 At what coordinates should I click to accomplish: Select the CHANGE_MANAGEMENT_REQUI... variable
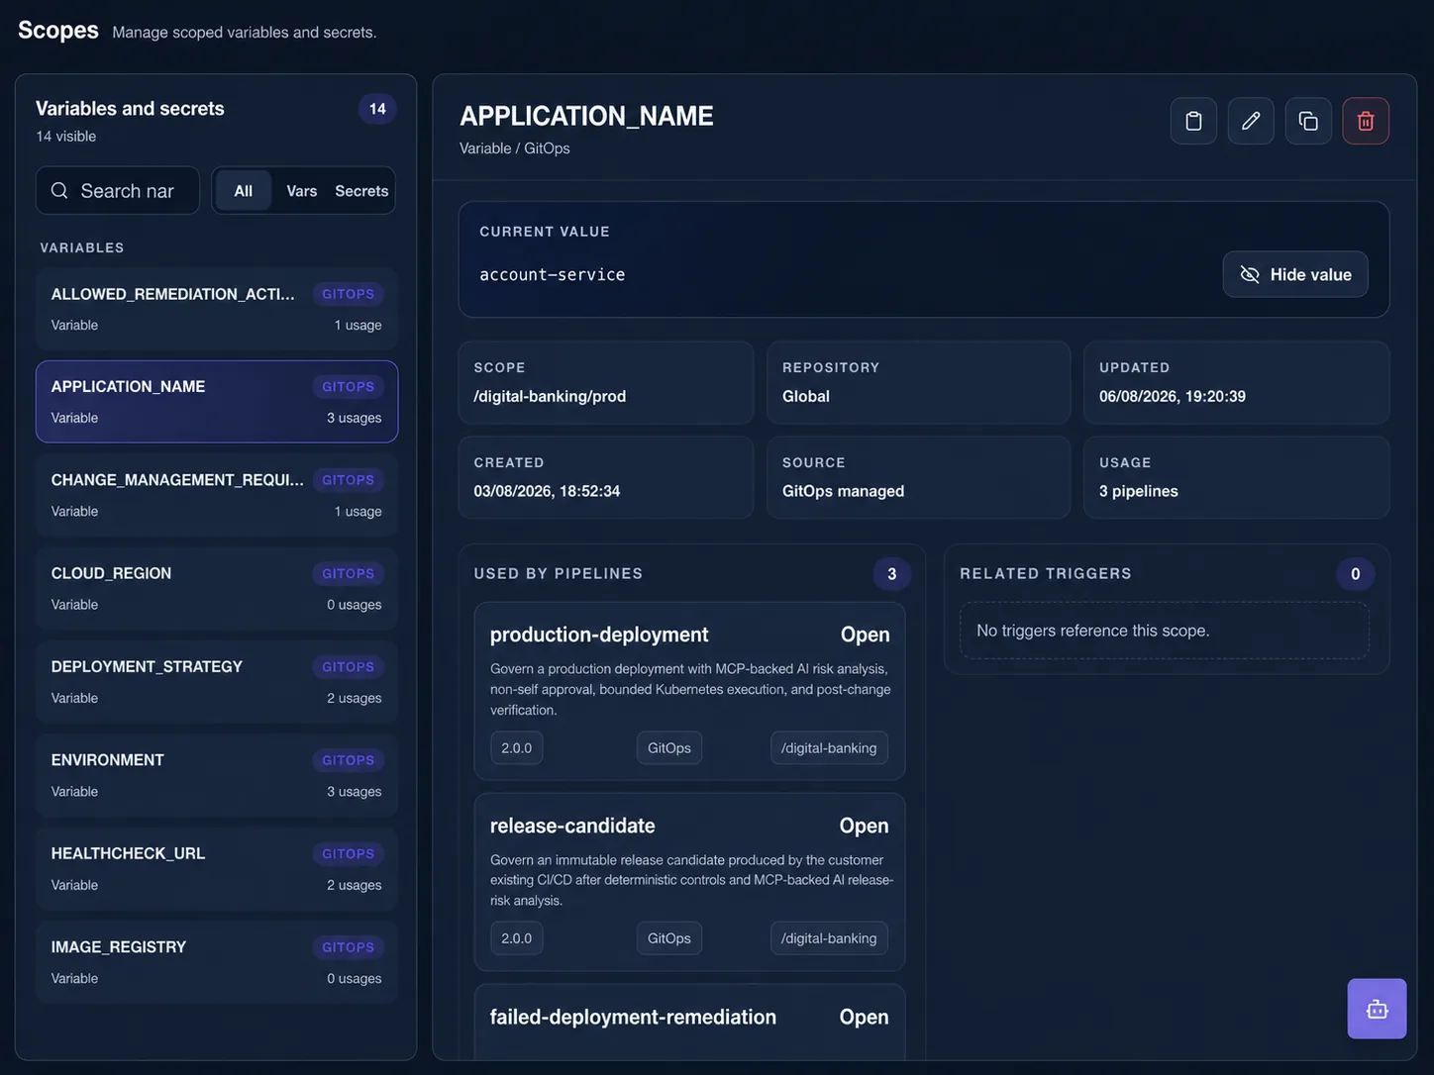click(x=217, y=495)
